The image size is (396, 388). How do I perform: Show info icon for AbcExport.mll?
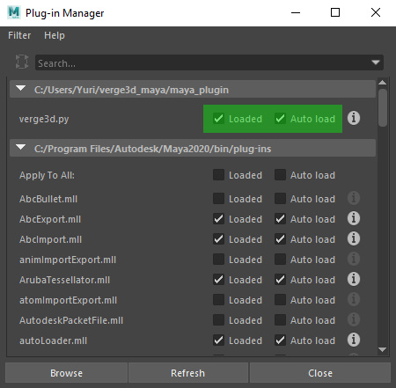[354, 218]
